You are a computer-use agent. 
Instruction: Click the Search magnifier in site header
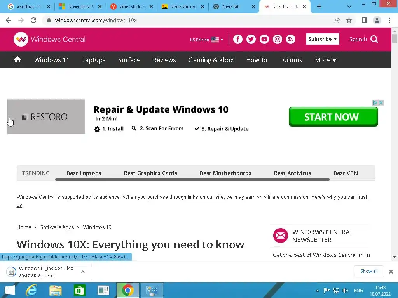[374, 39]
